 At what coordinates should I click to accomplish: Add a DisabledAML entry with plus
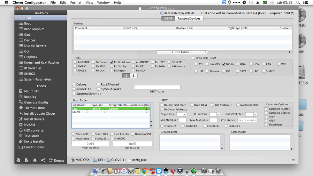pyautogui.click(x=222, y=148)
